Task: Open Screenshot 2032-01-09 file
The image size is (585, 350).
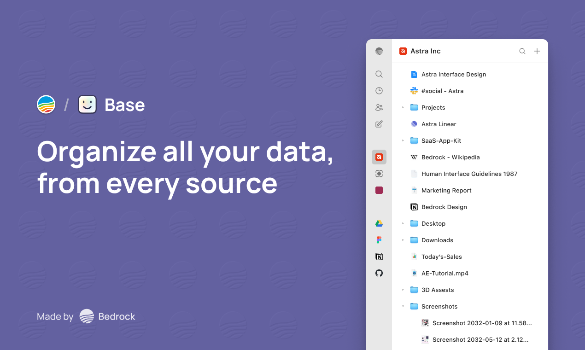Action: (470, 323)
